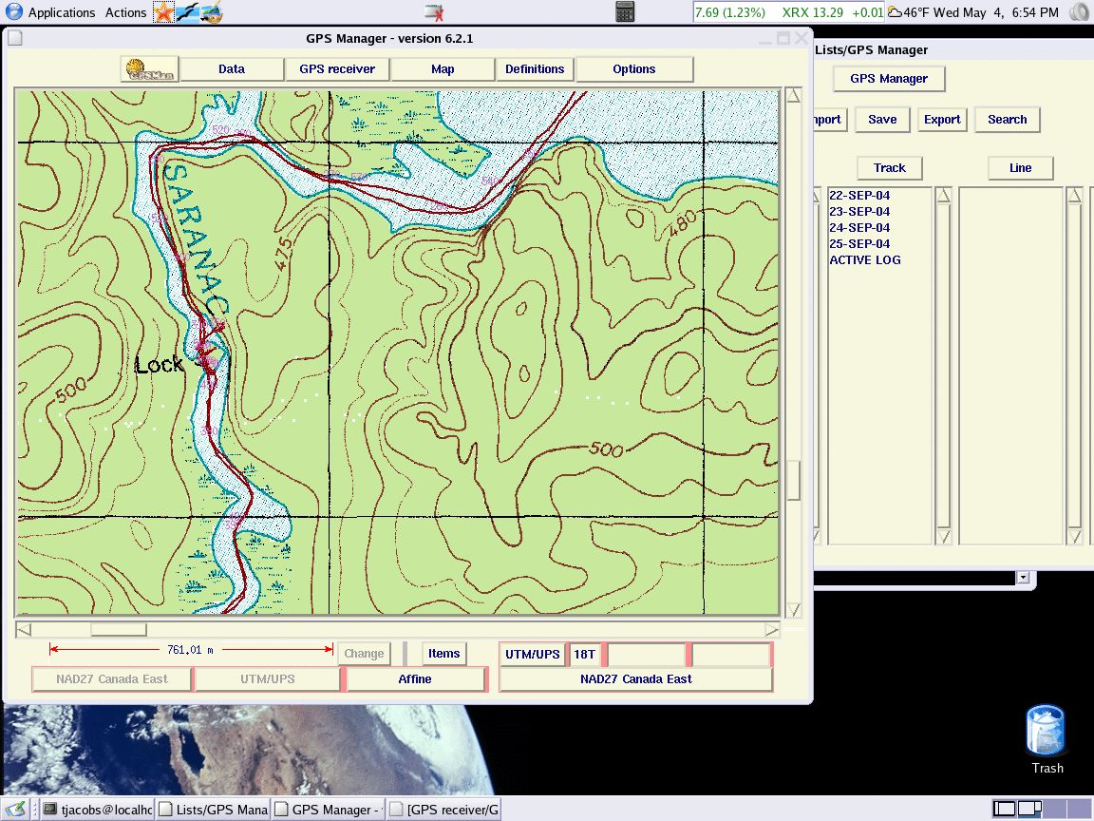Switch to GPS Manager taskbar item
The image size is (1094, 821).
pos(330,810)
